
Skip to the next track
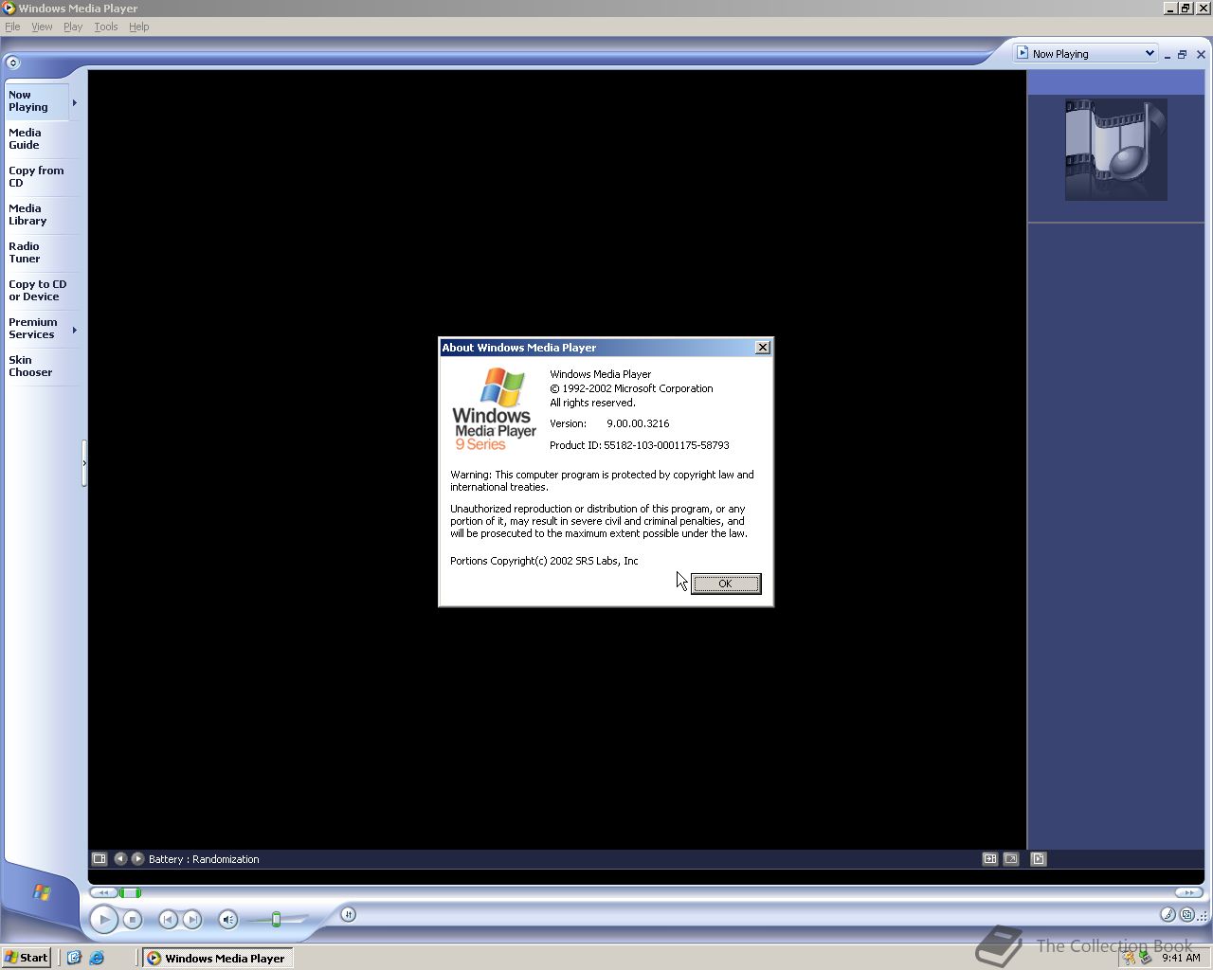pos(192,919)
